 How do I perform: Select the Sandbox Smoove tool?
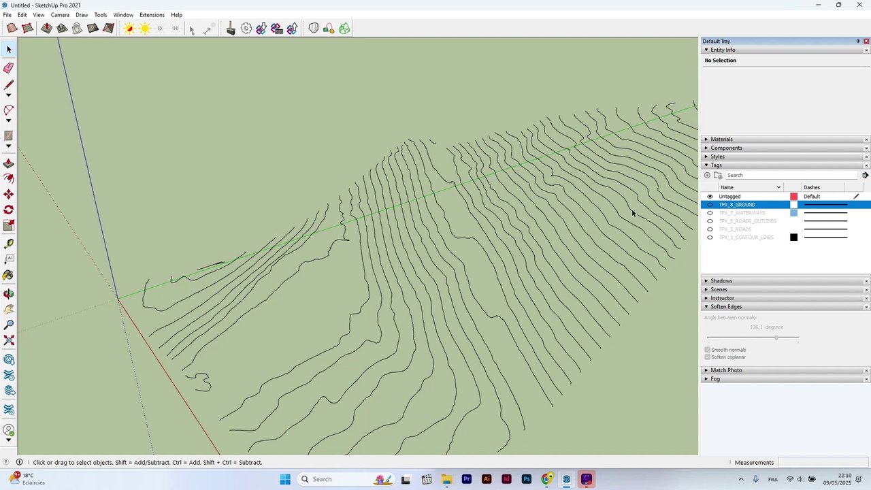pyautogui.click(x=46, y=29)
